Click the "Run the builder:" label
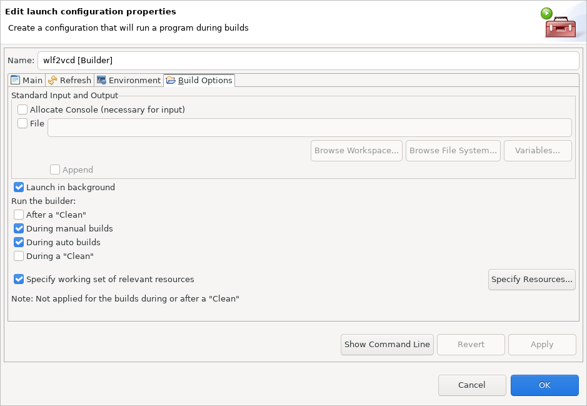587x406 pixels. [43, 201]
